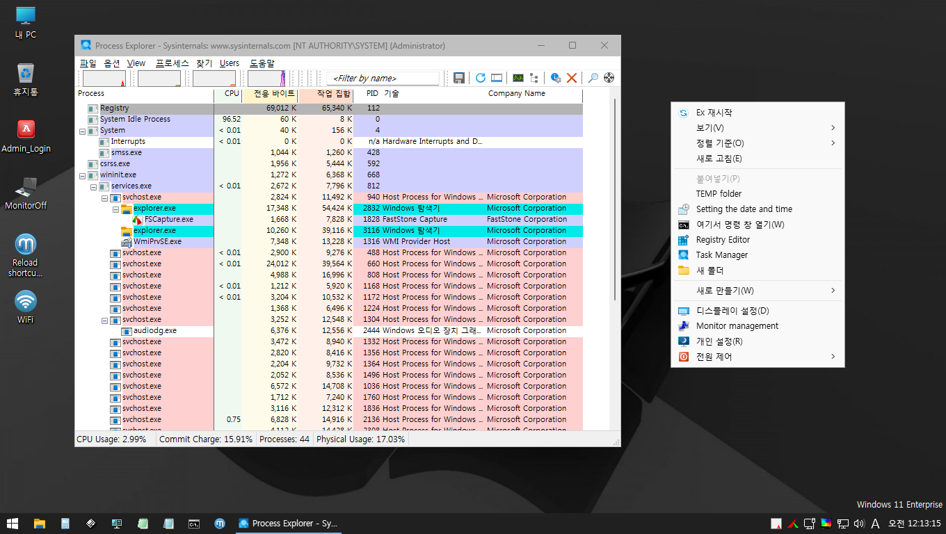Open the Windows Start button
Viewport: 946px width, 534px height.
(x=12, y=524)
